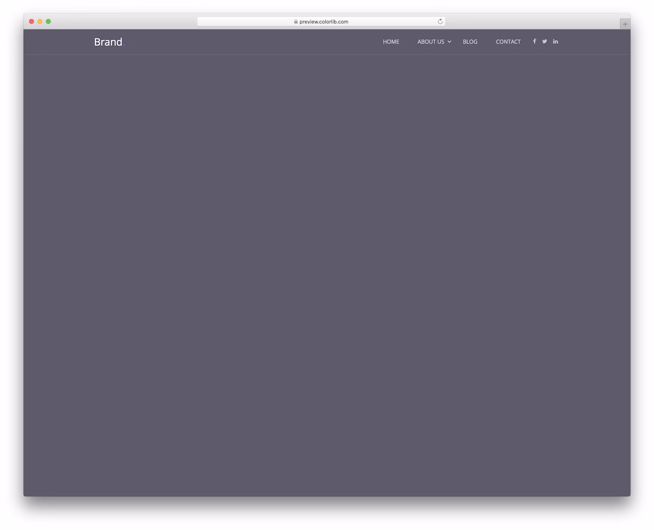
Task: Close the browser window with red button
Action: coord(32,21)
